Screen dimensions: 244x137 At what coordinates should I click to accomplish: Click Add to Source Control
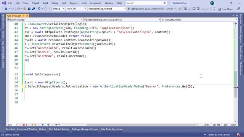[x=218, y=135]
